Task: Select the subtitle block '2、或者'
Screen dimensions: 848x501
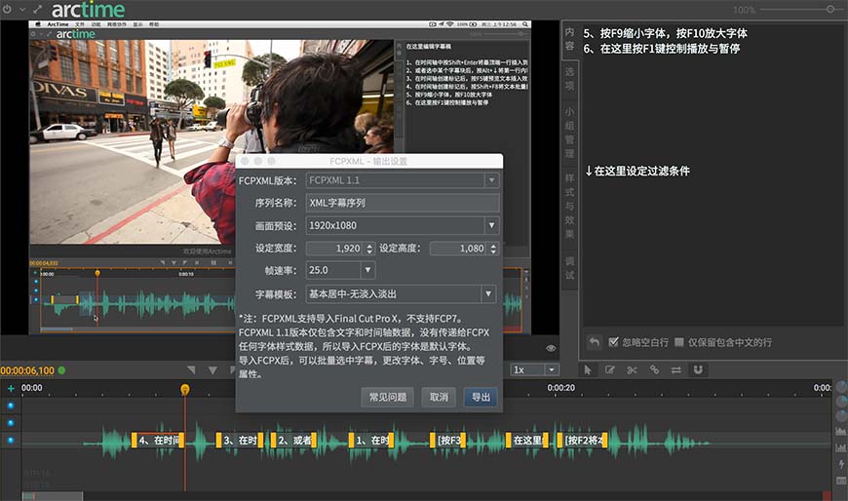Action: coord(293,440)
